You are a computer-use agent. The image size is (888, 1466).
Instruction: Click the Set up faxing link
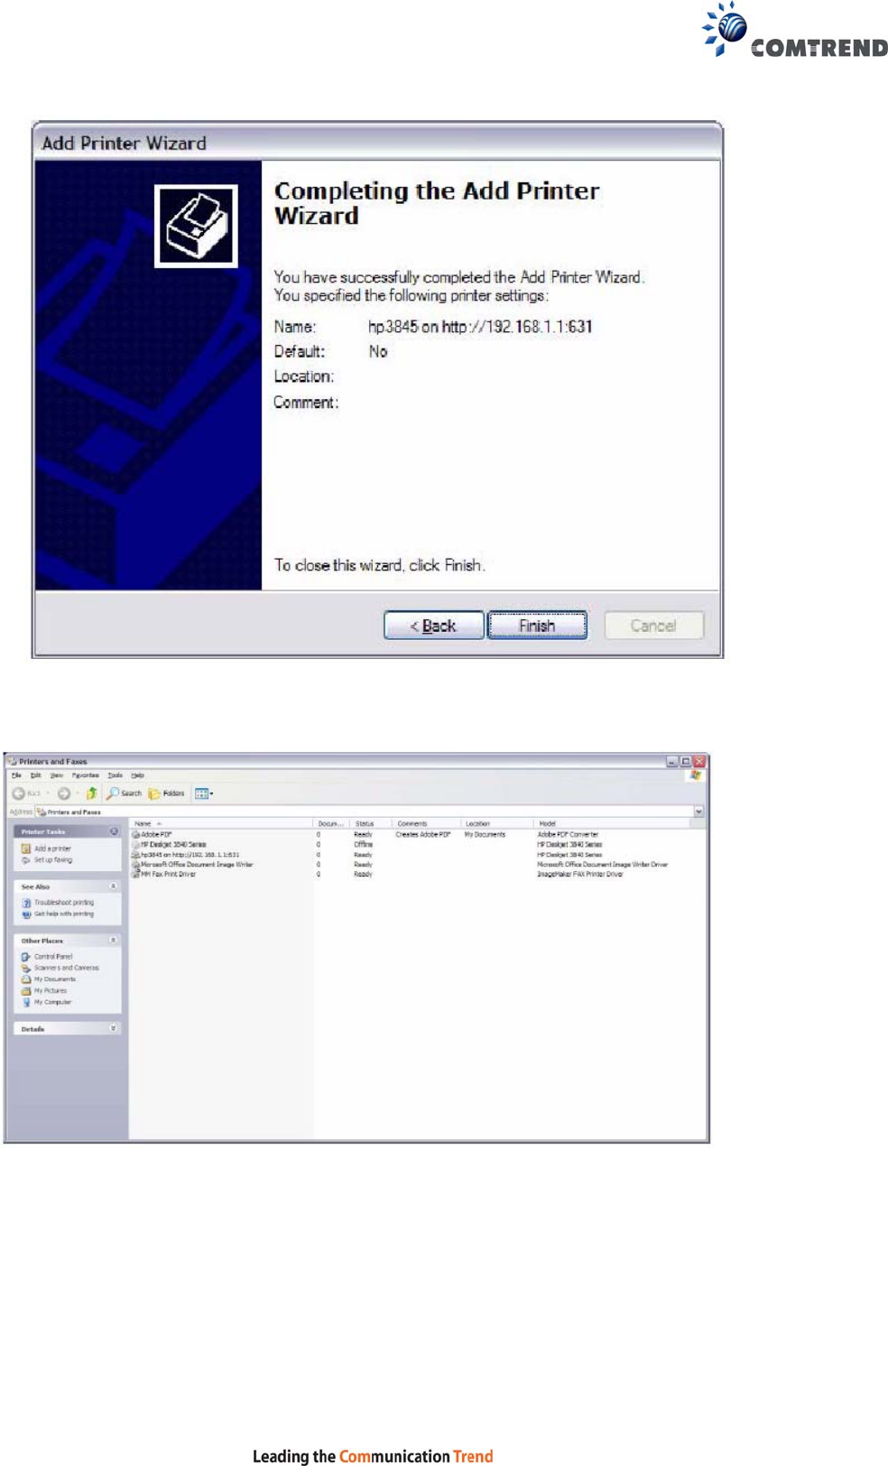tap(53, 860)
